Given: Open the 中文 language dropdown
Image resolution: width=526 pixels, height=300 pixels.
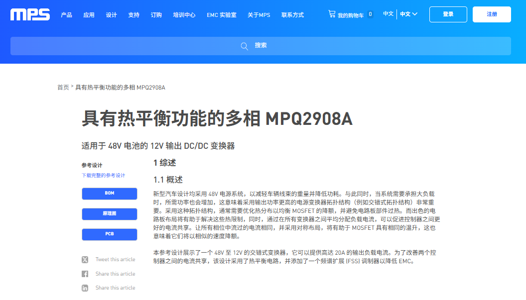Looking at the screenshot, I should click(408, 14).
